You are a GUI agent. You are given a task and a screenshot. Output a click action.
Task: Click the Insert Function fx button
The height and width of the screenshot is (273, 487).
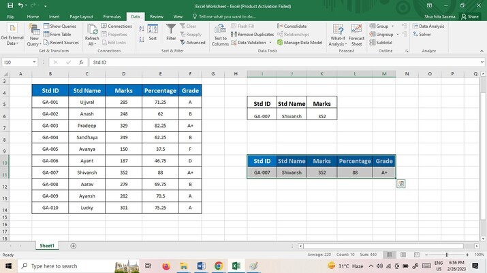point(81,62)
